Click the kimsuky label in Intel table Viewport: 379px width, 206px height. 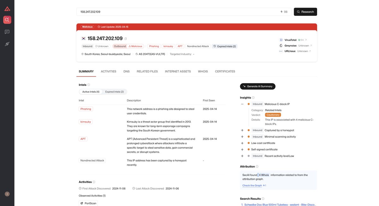(x=86, y=122)
